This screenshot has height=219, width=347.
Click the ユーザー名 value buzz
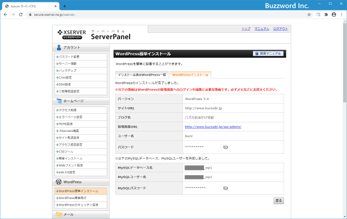pyautogui.click(x=189, y=136)
